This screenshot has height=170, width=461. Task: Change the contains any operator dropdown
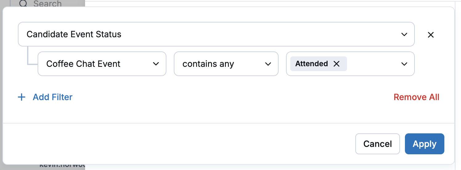[226, 64]
